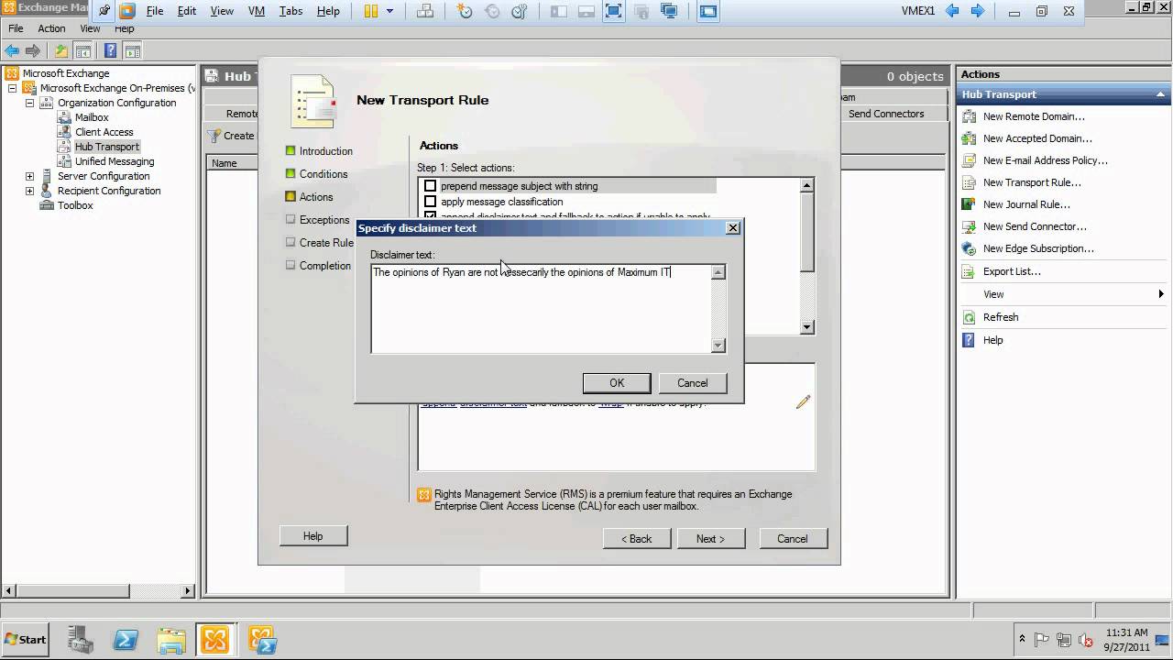This screenshot has height=660, width=1173.
Task: Select Toolbox tree item
Action: click(x=75, y=205)
